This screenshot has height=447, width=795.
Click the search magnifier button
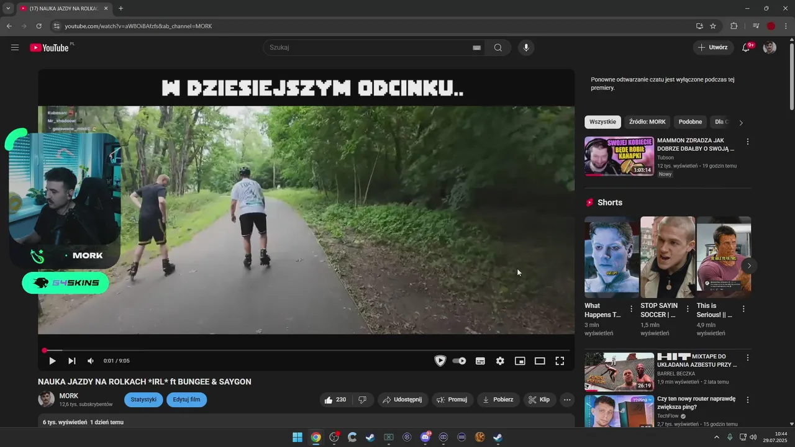click(498, 48)
